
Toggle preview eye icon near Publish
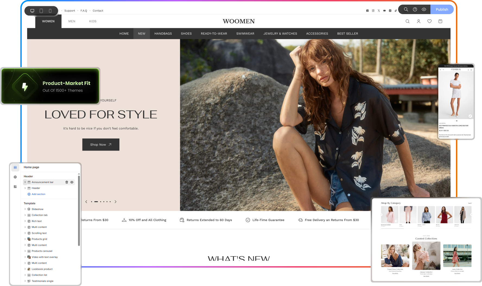coord(424,9)
